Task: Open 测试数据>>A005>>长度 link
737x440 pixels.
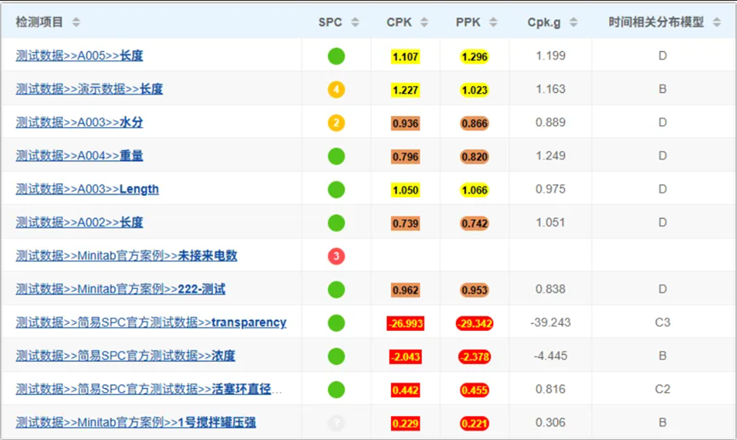Action: pyautogui.click(x=79, y=56)
